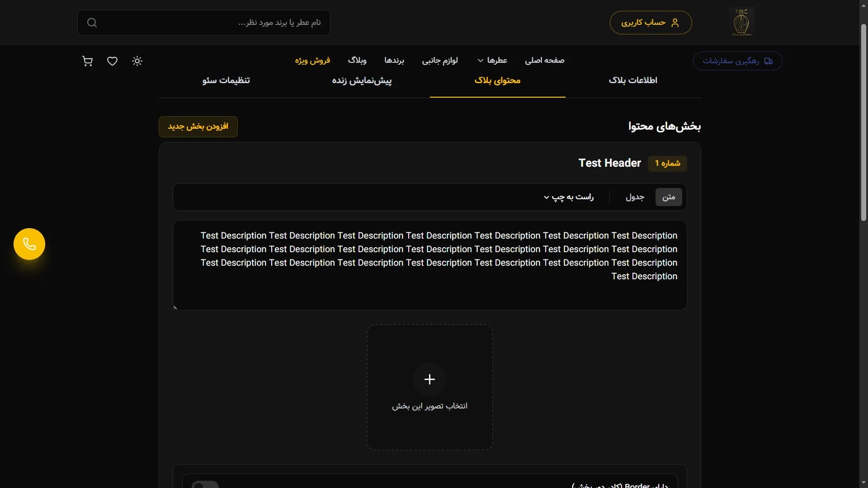Click the Test Header title
The image size is (868, 488).
pyautogui.click(x=609, y=163)
